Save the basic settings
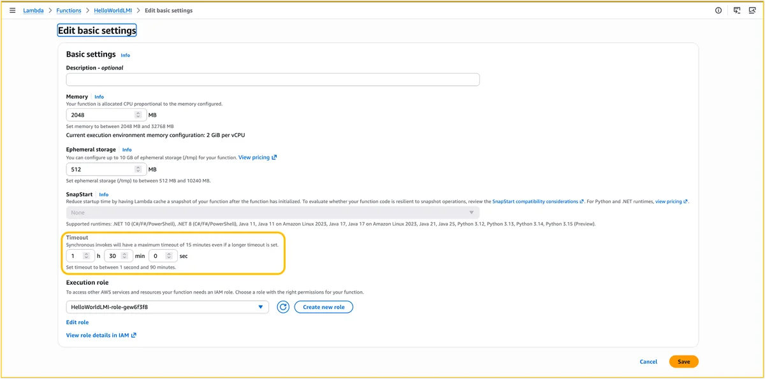Image resolution: width=765 pixels, height=379 pixels. (x=684, y=362)
